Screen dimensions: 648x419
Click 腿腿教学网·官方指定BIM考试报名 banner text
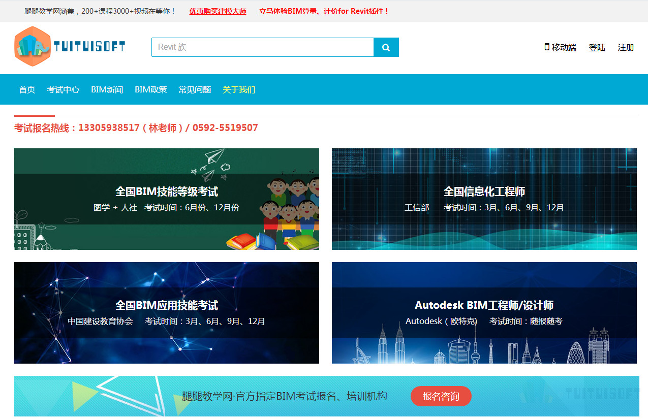(285, 396)
